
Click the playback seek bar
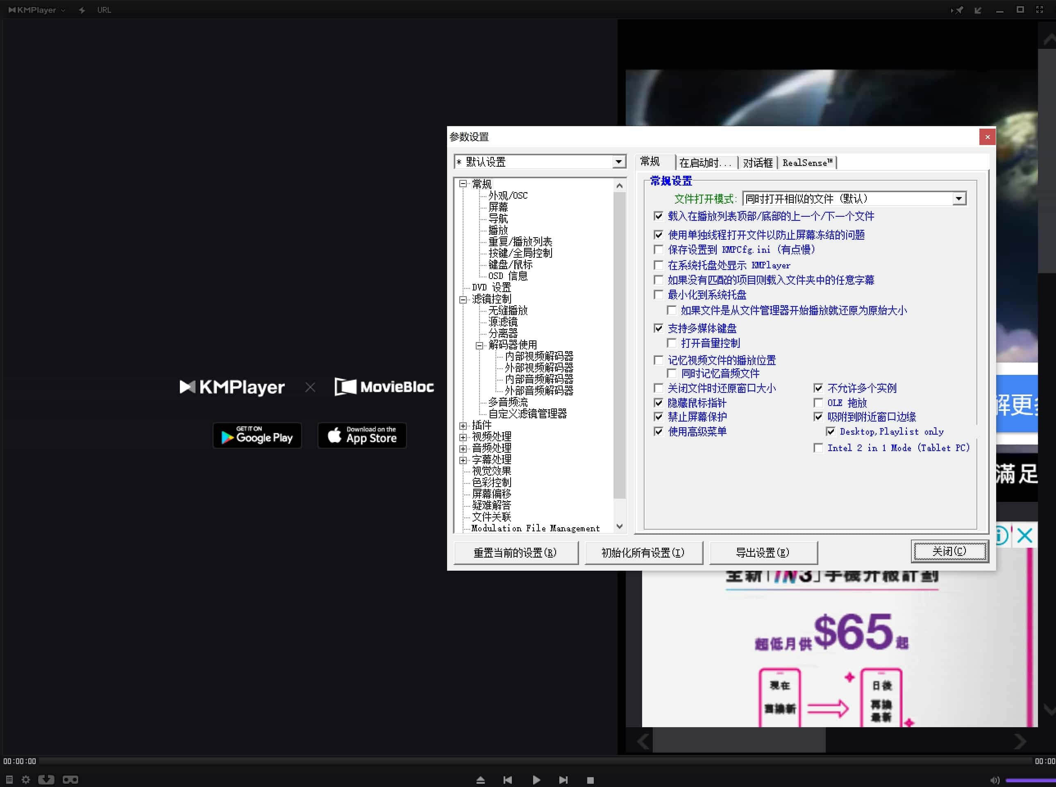click(x=535, y=761)
